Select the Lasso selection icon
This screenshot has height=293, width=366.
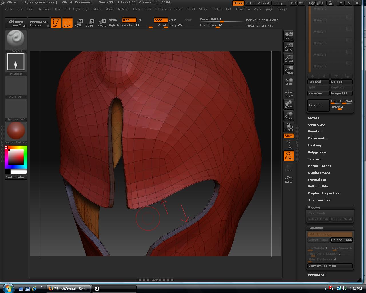pos(289,179)
